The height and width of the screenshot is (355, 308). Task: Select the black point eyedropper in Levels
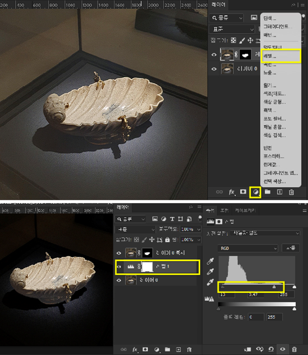211,260
